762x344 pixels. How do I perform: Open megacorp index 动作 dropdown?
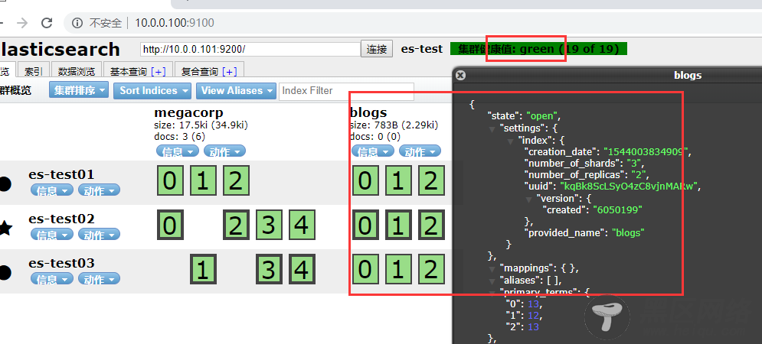click(224, 151)
